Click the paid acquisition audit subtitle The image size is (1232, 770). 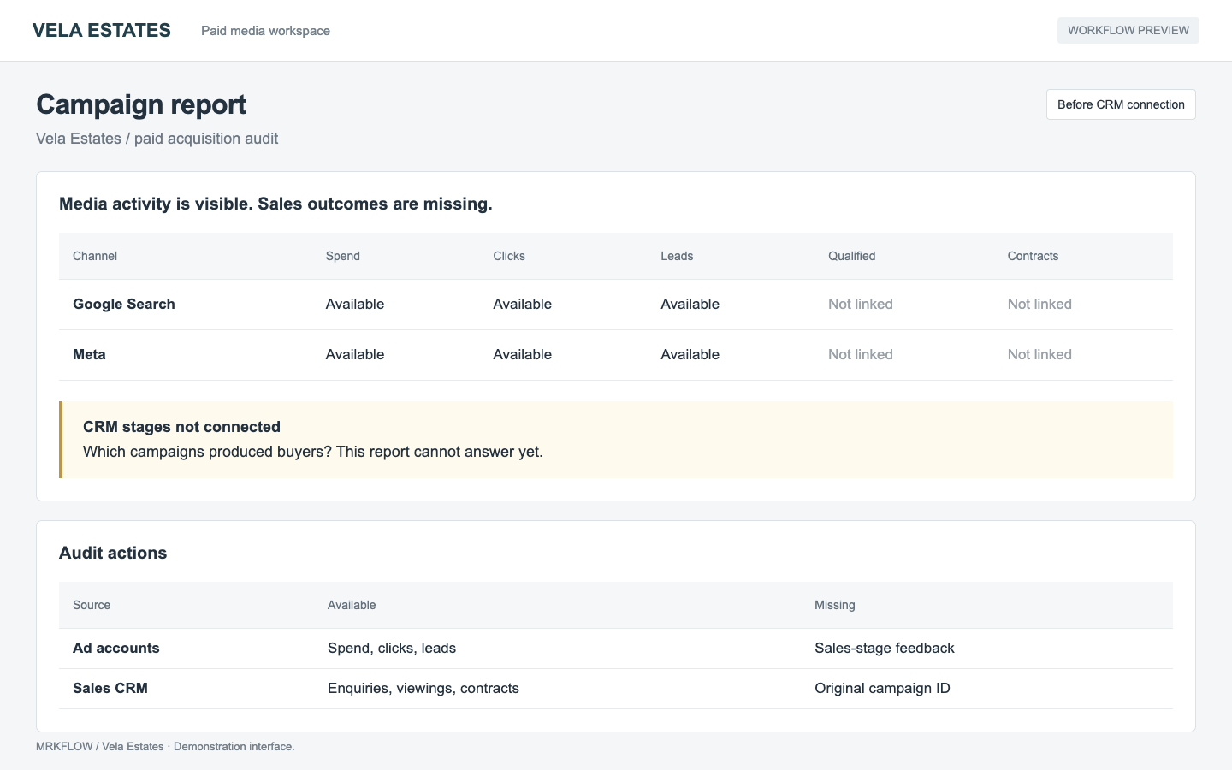point(157,139)
